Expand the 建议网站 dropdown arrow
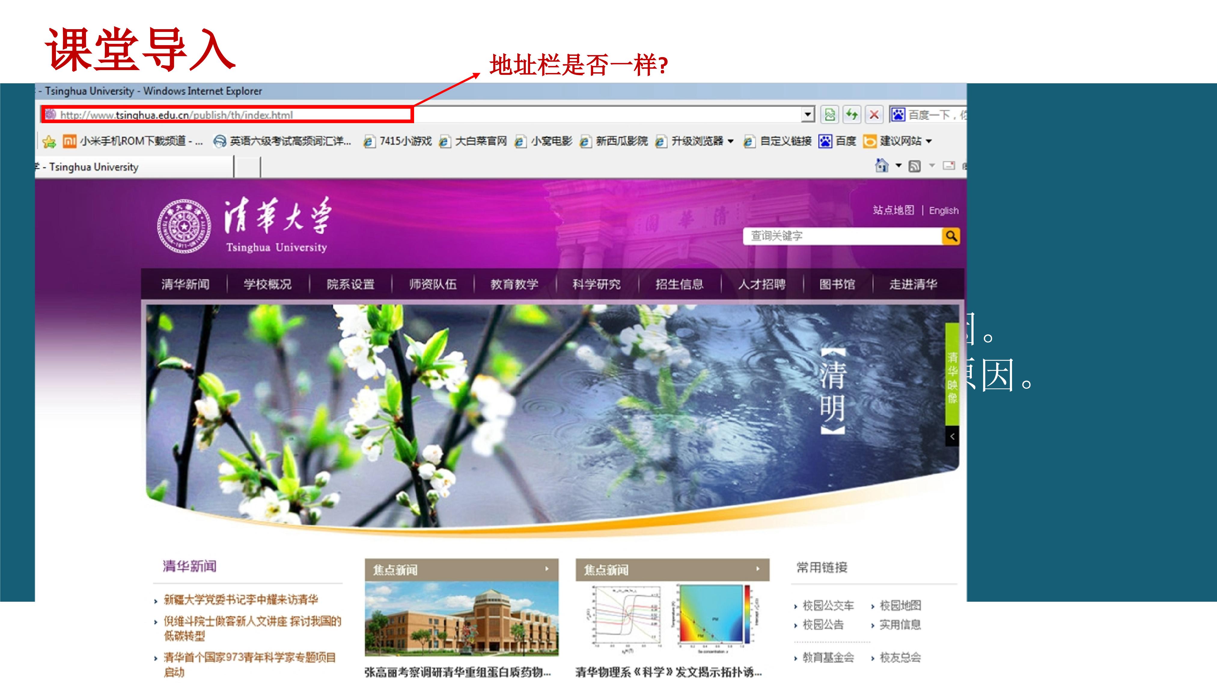 click(x=928, y=141)
